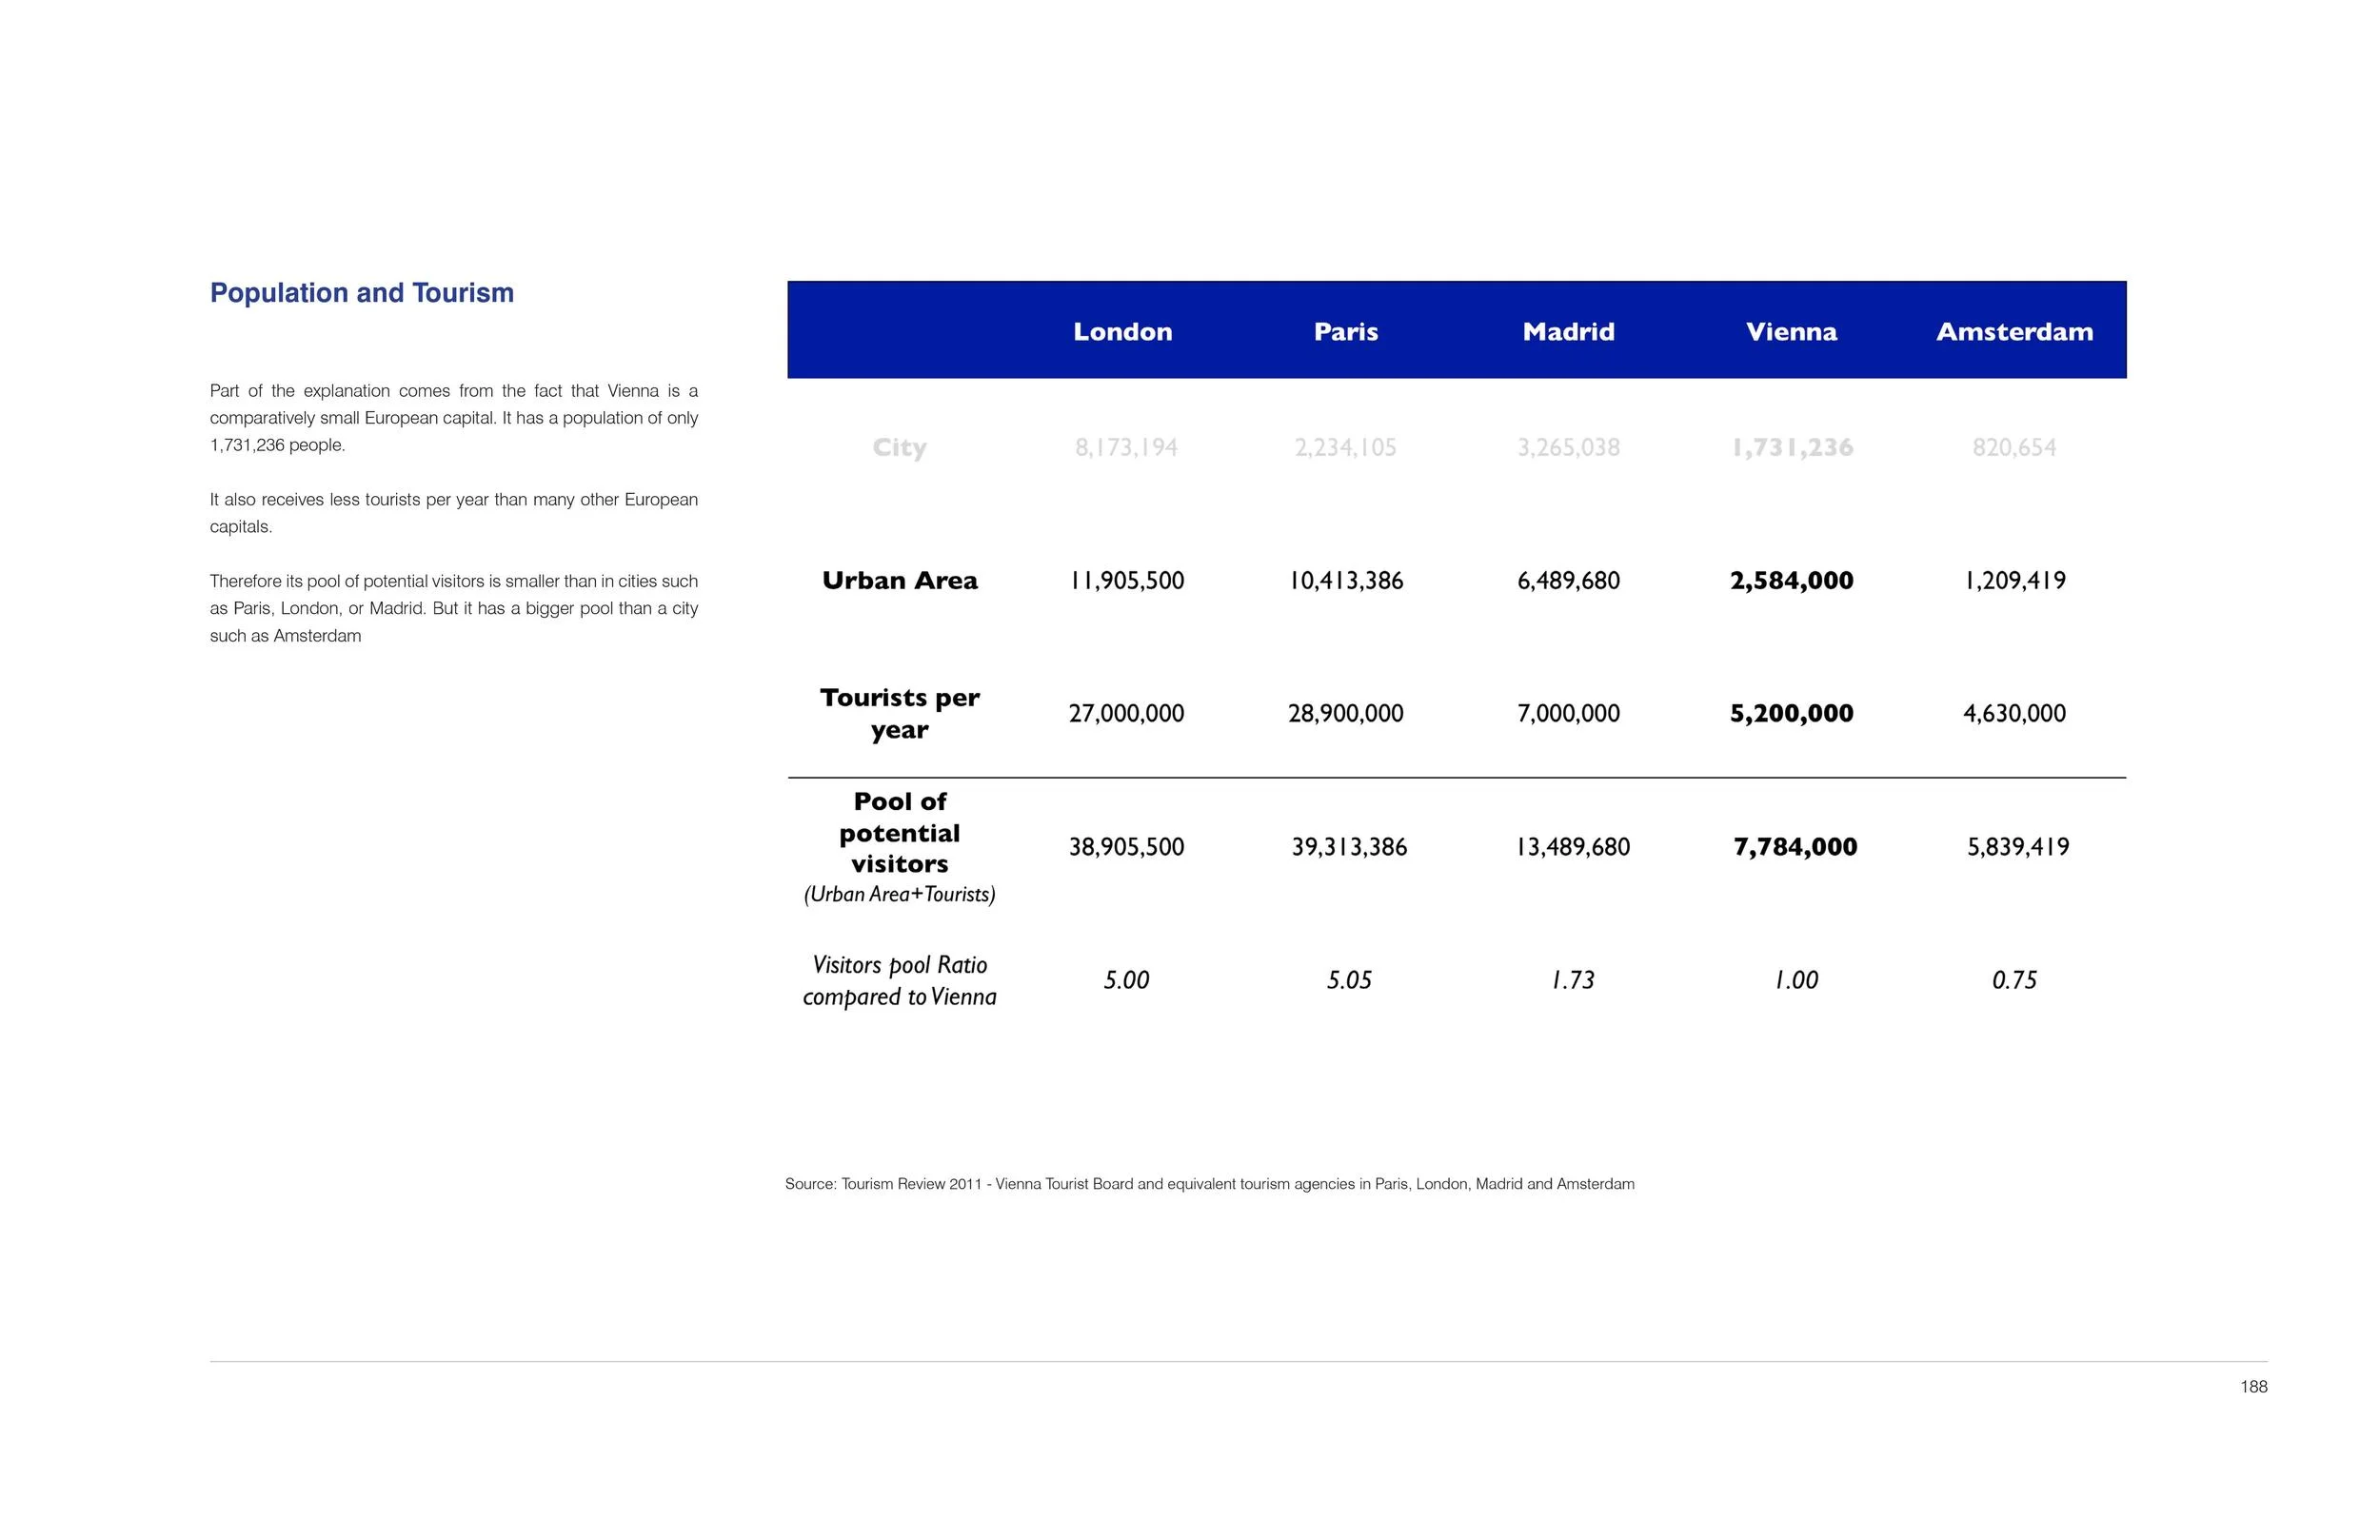Viewport: 2380px width, 1540px height.
Task: Select the Amsterdam column header
Action: [x=2014, y=332]
